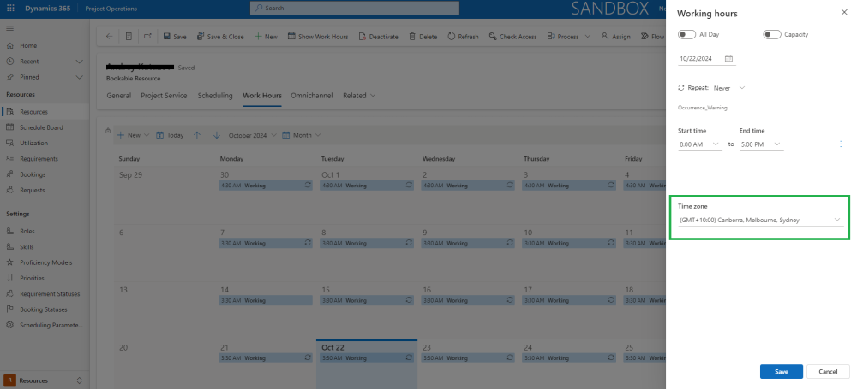The height and width of the screenshot is (389, 857).
Task: Go to next month with down arrow
Action: (x=217, y=135)
